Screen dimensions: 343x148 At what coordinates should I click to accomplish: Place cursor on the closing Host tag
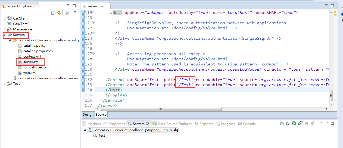[x=114, y=90]
